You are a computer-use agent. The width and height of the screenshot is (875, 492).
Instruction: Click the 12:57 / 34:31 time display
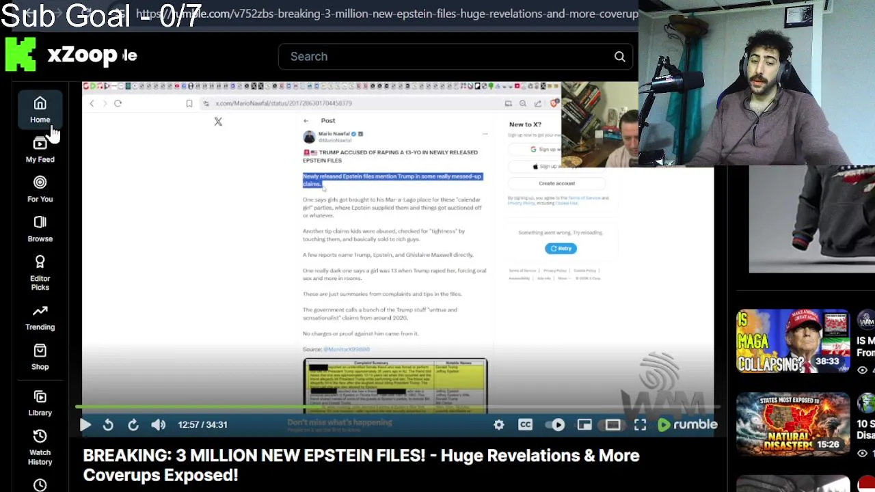pos(202,424)
